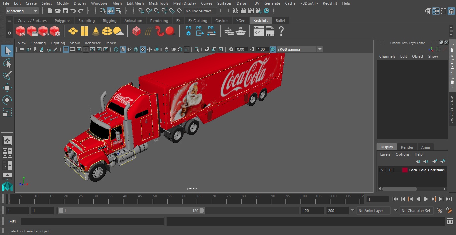Click the Maya logo in left sidebar
The image size is (456, 235).
click(7, 186)
